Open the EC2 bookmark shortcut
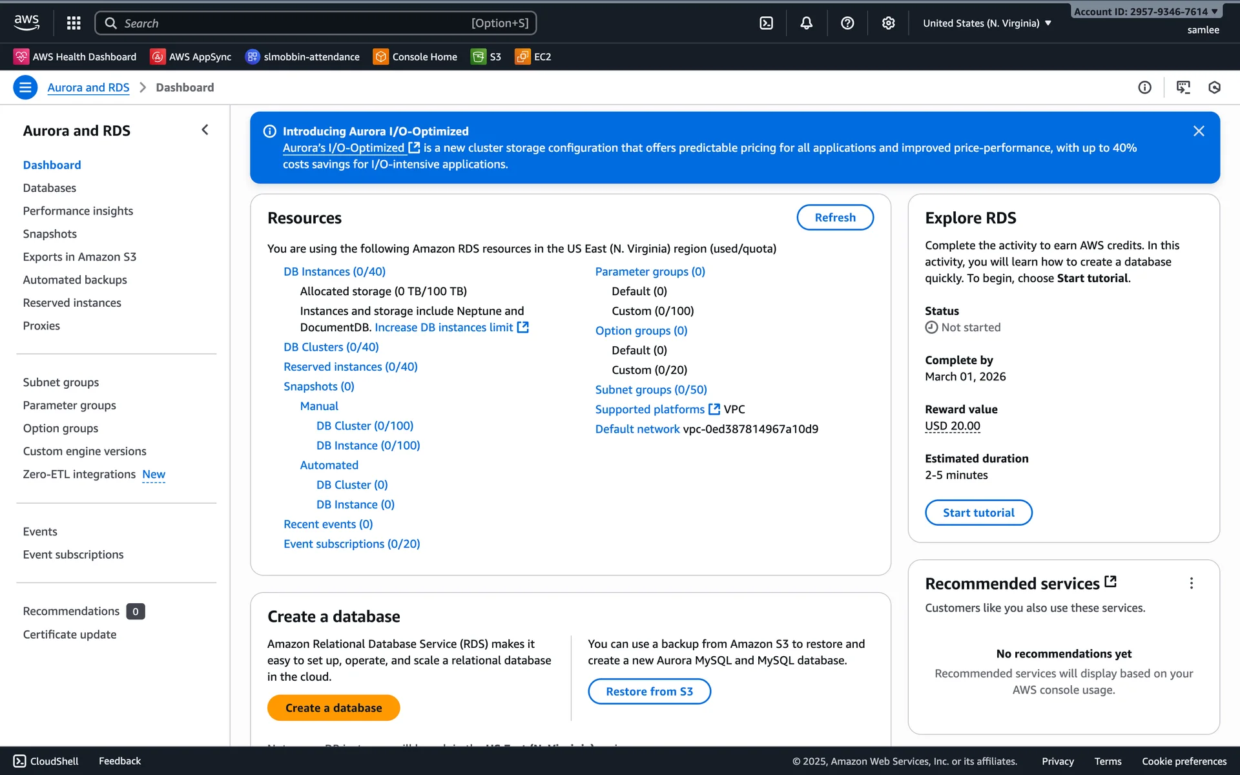The height and width of the screenshot is (775, 1240). tap(533, 57)
